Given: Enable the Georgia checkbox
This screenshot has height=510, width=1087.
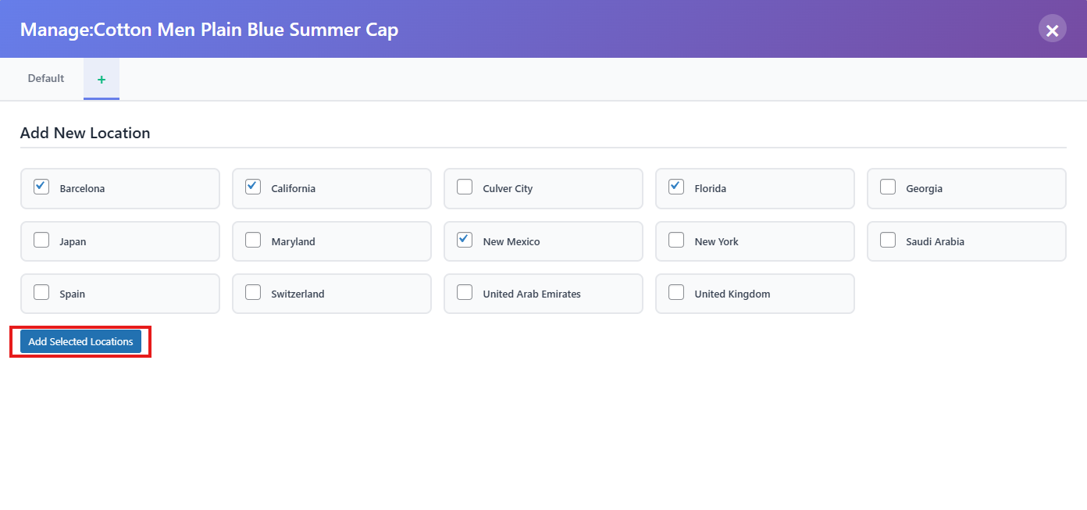Looking at the screenshot, I should 888,187.
